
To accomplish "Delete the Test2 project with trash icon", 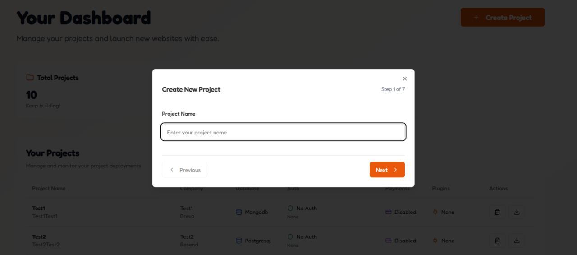I will (x=497, y=241).
